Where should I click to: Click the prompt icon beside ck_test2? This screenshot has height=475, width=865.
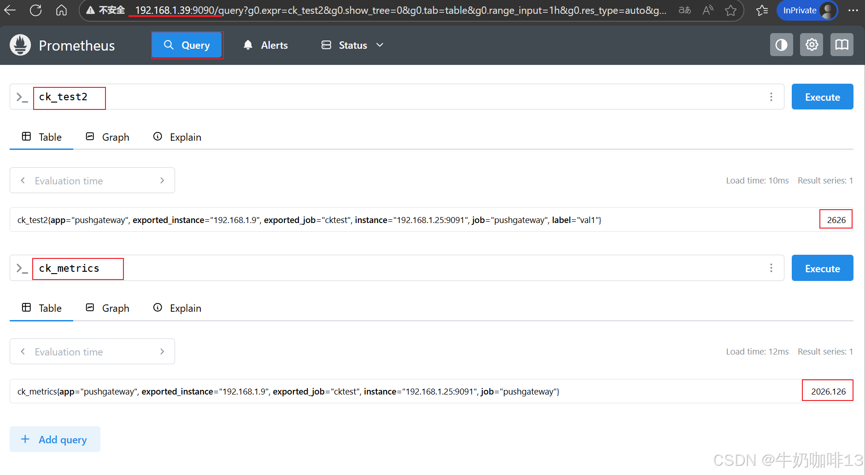pos(22,97)
